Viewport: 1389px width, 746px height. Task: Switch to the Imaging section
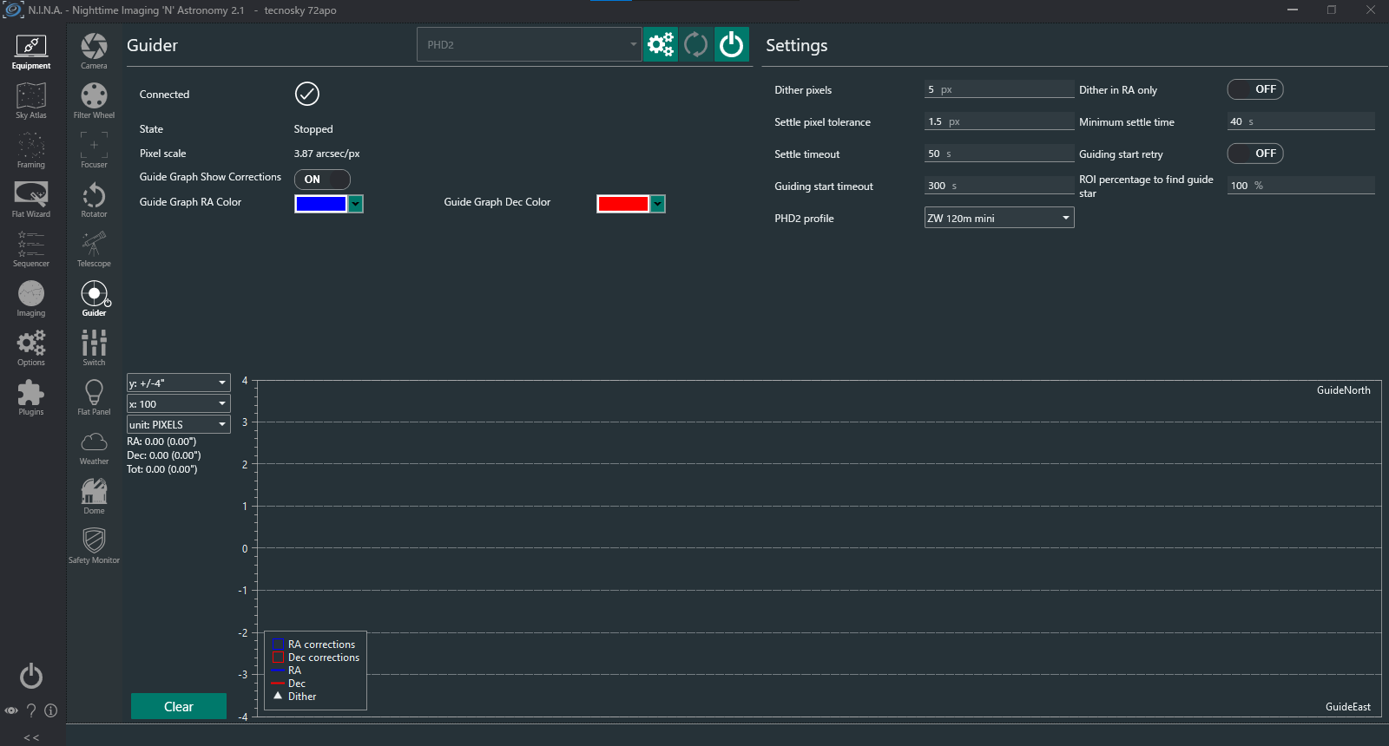point(31,299)
